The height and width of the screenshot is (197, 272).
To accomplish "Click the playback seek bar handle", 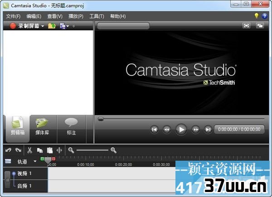I will 101,119.
